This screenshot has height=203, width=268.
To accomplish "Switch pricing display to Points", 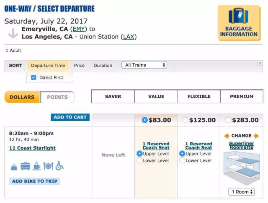I will [x=57, y=97].
